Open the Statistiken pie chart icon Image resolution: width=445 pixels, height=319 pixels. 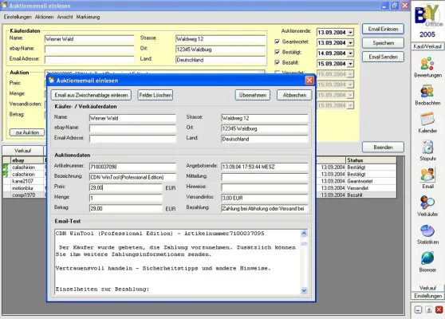[427, 230]
